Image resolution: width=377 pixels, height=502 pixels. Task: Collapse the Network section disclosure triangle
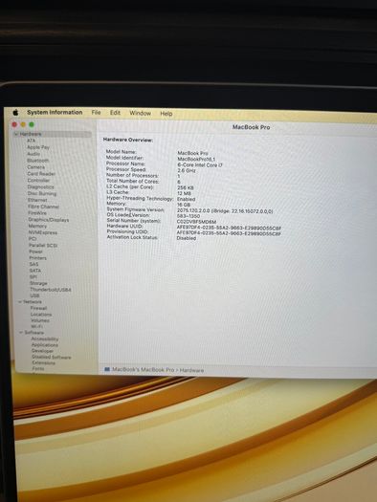click(20, 301)
